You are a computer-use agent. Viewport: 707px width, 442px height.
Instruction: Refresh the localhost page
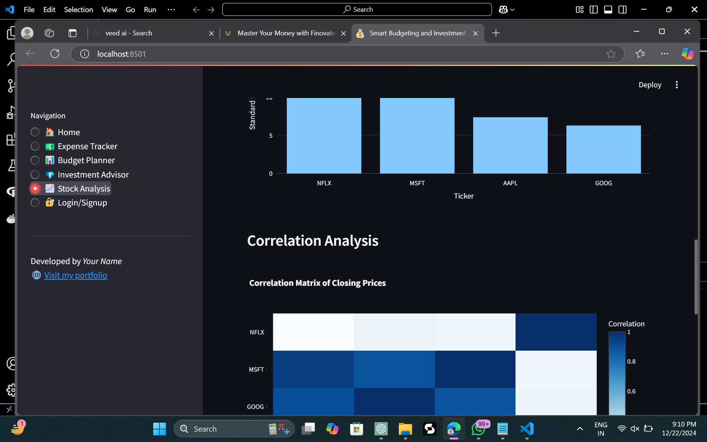(55, 54)
